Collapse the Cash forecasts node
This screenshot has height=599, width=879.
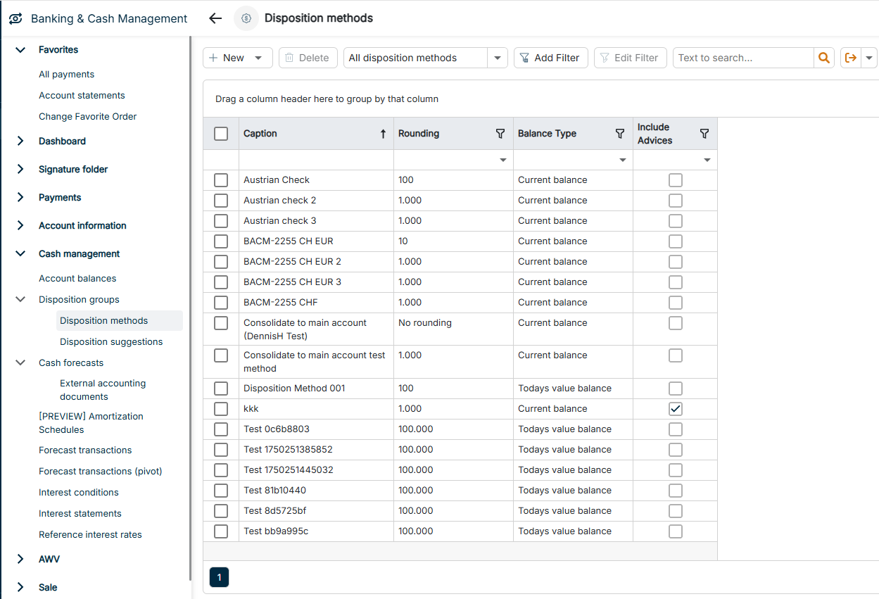[20, 363]
